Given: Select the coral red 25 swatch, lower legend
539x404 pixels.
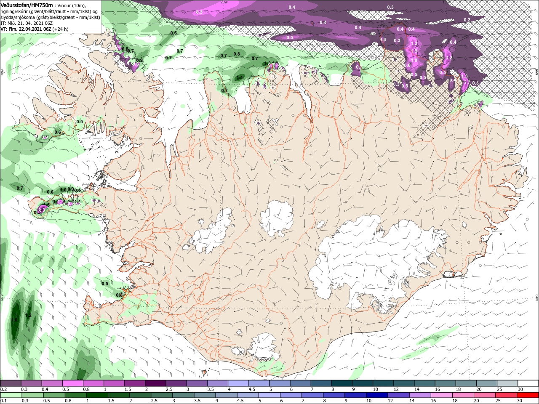Looking at the screenshot, I should pyautogui.click(x=507, y=395).
